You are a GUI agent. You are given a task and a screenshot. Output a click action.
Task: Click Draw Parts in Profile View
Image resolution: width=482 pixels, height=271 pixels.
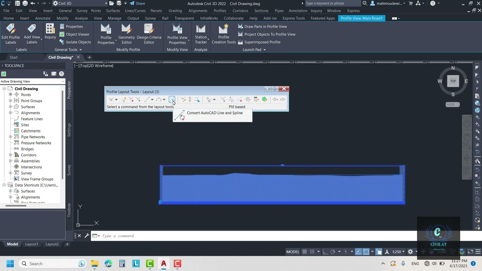[262, 26]
